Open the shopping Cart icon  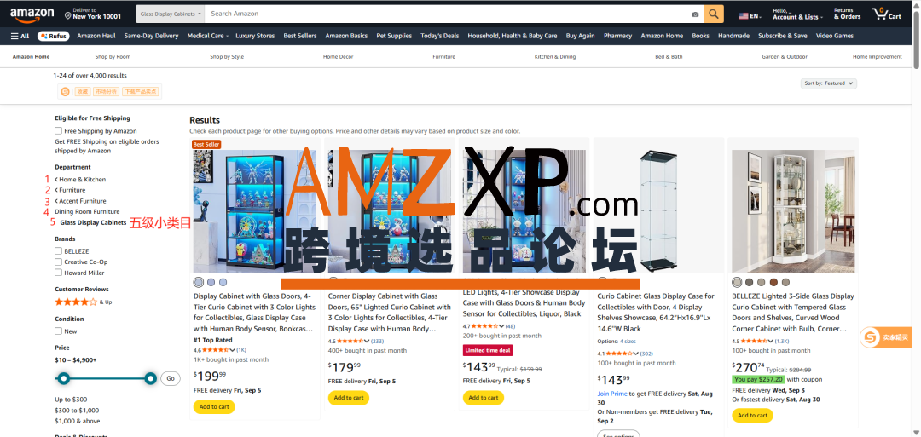click(886, 14)
